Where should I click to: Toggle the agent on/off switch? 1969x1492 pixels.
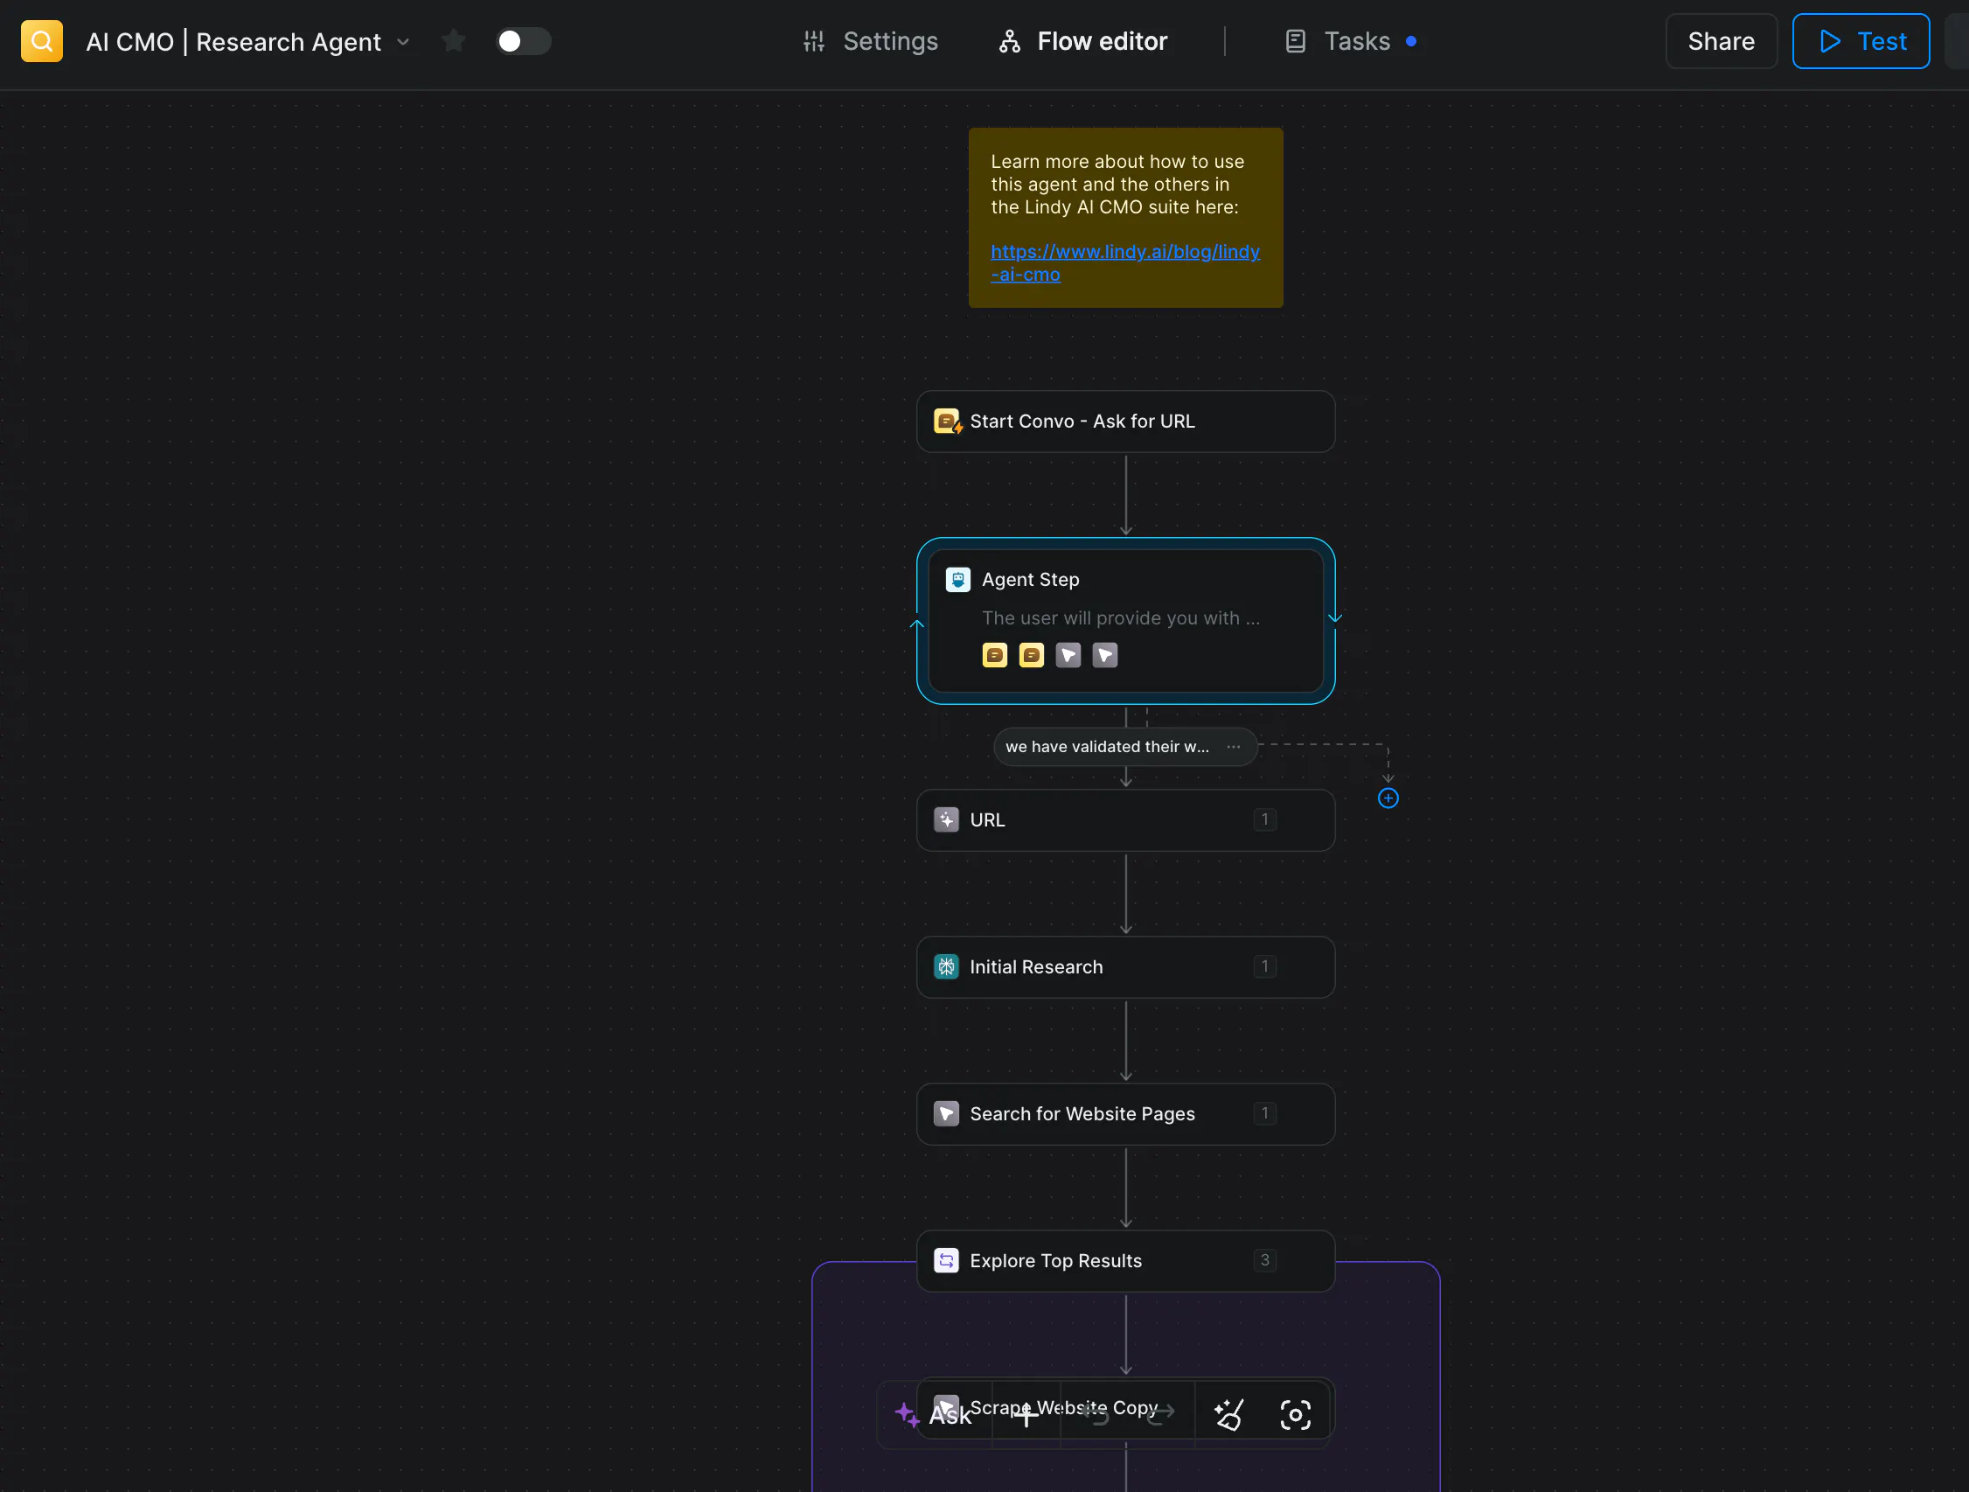(x=524, y=41)
